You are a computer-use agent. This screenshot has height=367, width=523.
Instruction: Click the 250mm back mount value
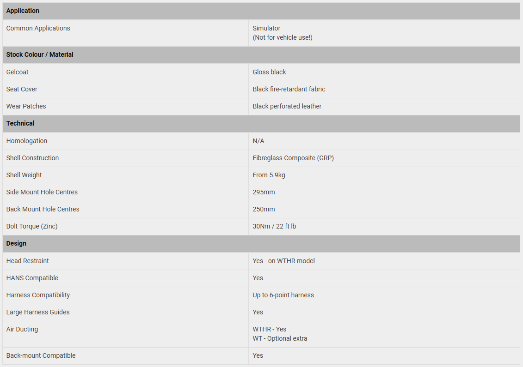pos(264,209)
